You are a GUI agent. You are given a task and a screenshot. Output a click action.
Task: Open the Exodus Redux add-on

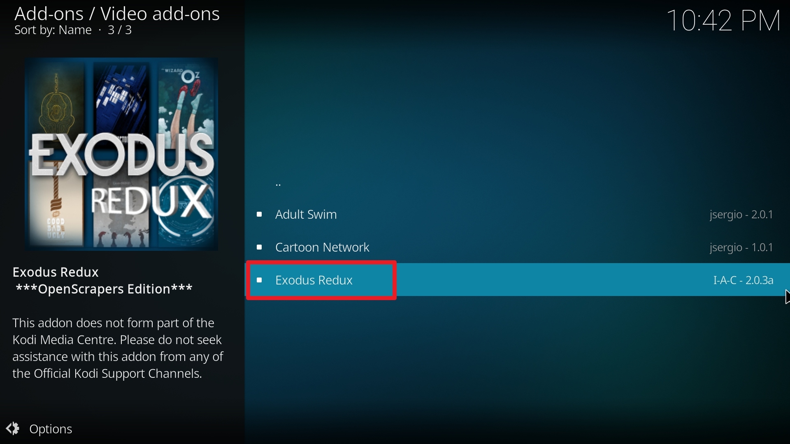point(518,280)
